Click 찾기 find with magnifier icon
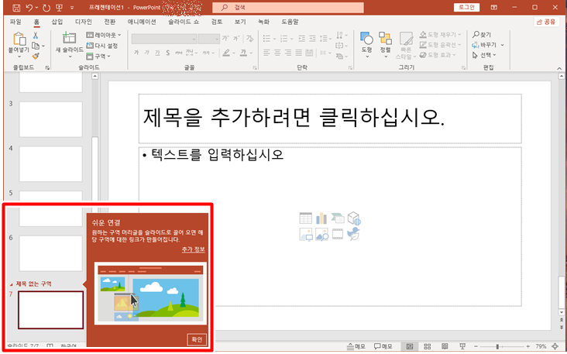Viewport: 567px width, 354px height. tap(482, 35)
